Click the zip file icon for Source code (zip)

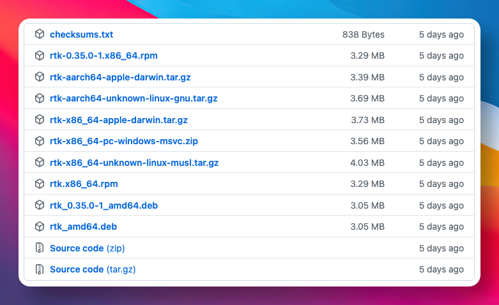(x=40, y=248)
